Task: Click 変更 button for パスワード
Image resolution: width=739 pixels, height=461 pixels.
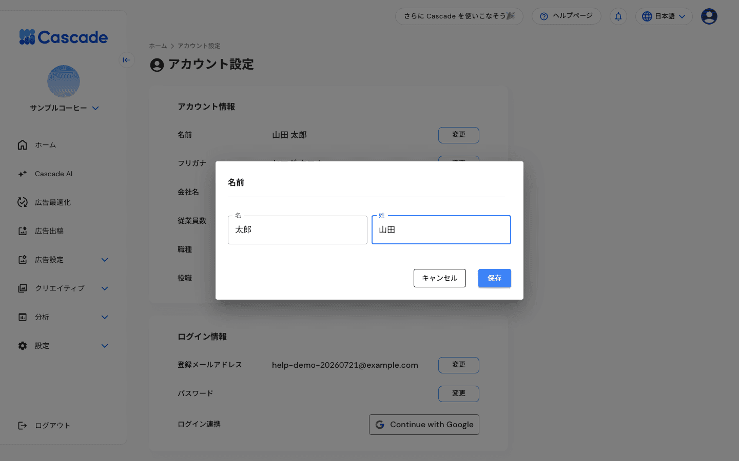Action: click(459, 394)
